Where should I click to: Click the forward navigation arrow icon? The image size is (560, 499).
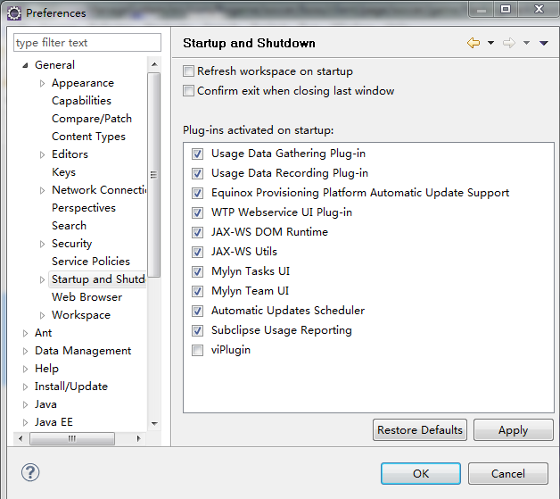[x=509, y=43]
